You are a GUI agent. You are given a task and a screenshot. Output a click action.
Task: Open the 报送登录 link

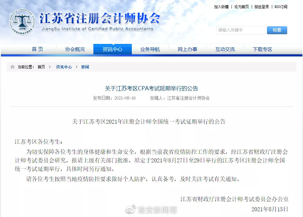[262, 7]
